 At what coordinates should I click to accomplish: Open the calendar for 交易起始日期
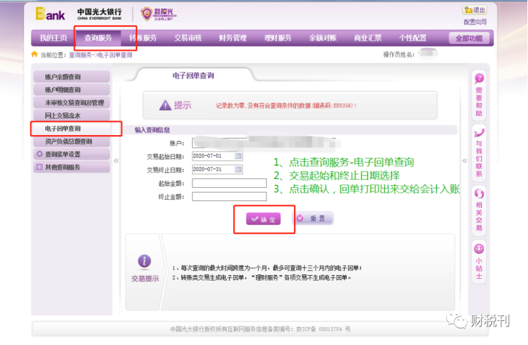[238, 156]
